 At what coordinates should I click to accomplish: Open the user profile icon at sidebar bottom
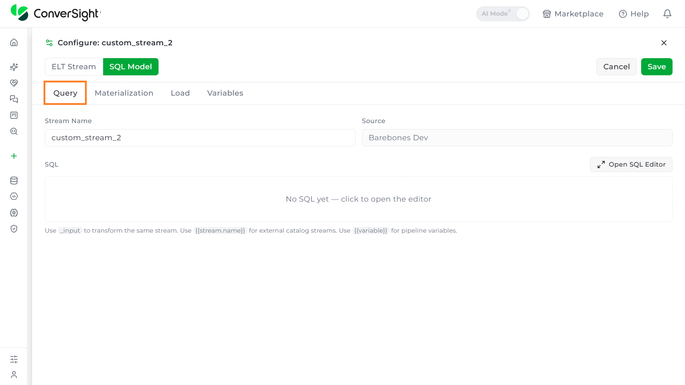(x=14, y=375)
